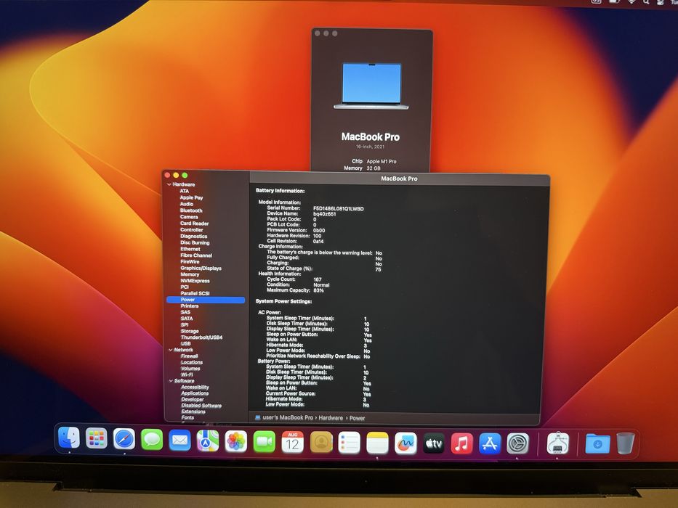678x508 pixels.
Task: Select Storage in the sidebar
Action: pos(190,332)
